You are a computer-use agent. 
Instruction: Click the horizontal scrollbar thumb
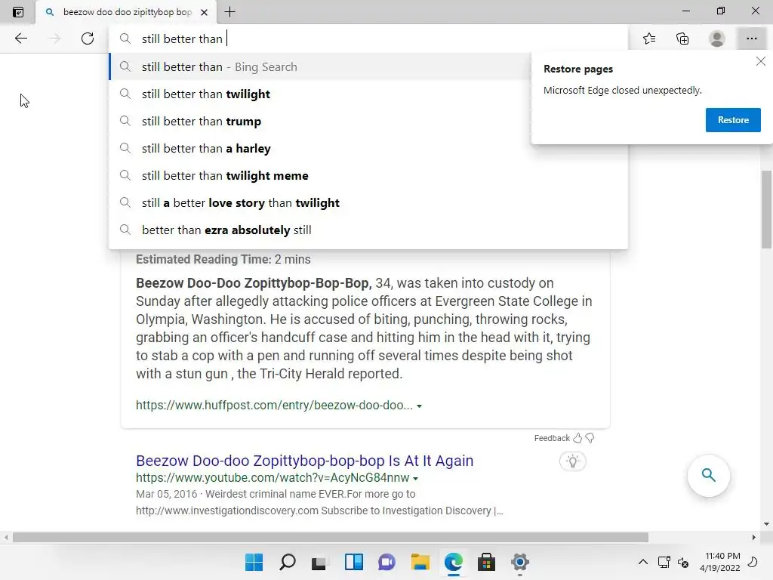point(331,537)
